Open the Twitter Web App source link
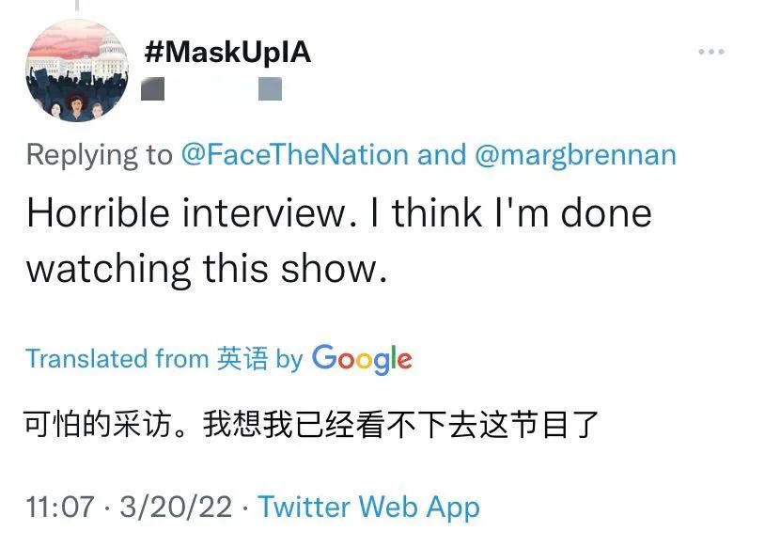Viewport: 765px width, 547px height. click(x=368, y=508)
